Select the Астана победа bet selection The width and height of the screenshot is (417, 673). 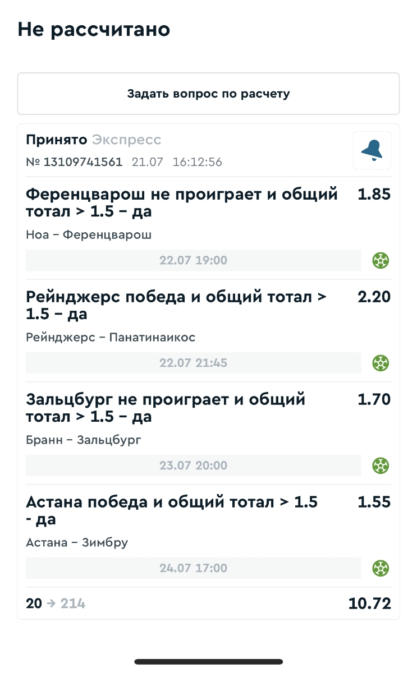pyautogui.click(x=172, y=510)
